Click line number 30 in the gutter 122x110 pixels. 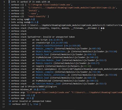[4, 87]
